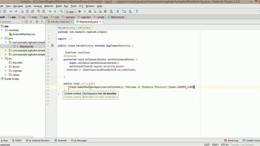The height and width of the screenshot is (146, 260).
Task: Navigate Forward with the arrow icon
Action: pyautogui.click(x=55, y=11)
